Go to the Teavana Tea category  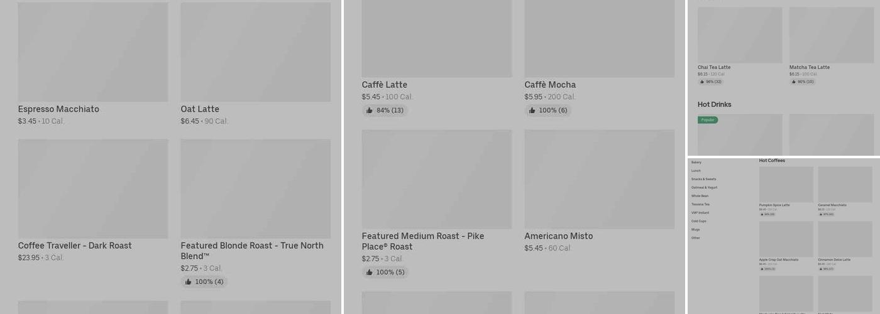[x=700, y=204]
